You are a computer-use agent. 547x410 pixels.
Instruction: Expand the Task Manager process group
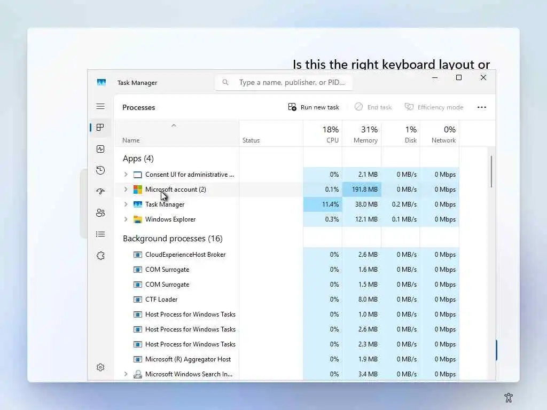pos(126,204)
